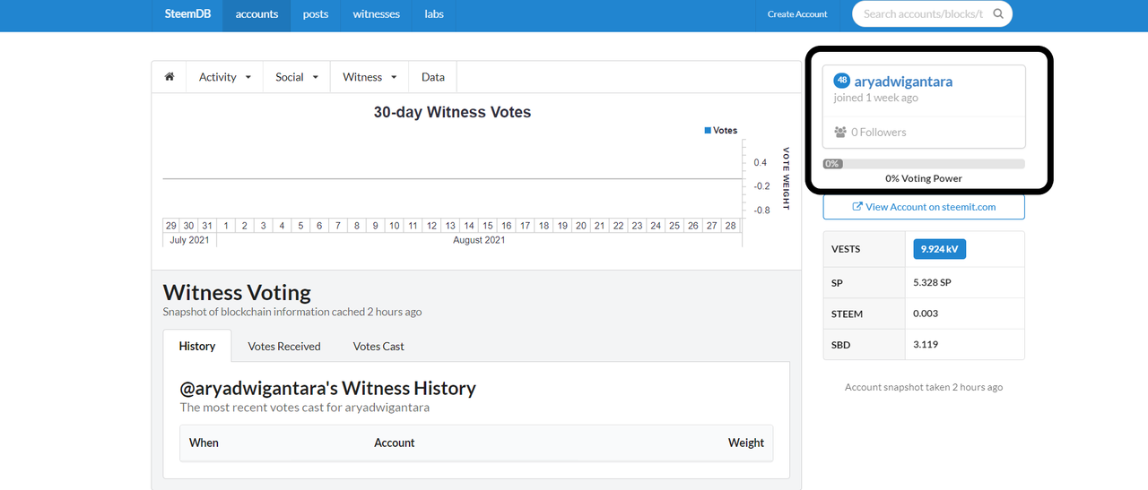Click the search magnifier icon
The width and height of the screenshot is (1148, 490).
pos(998,14)
